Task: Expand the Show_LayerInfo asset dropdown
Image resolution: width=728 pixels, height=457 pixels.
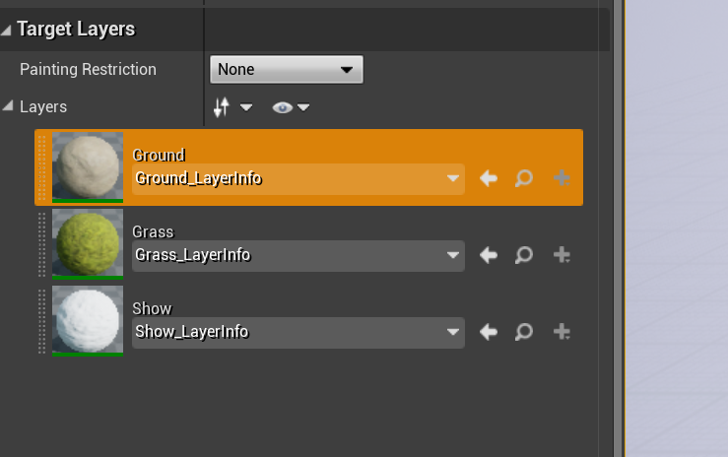Action: coord(453,332)
